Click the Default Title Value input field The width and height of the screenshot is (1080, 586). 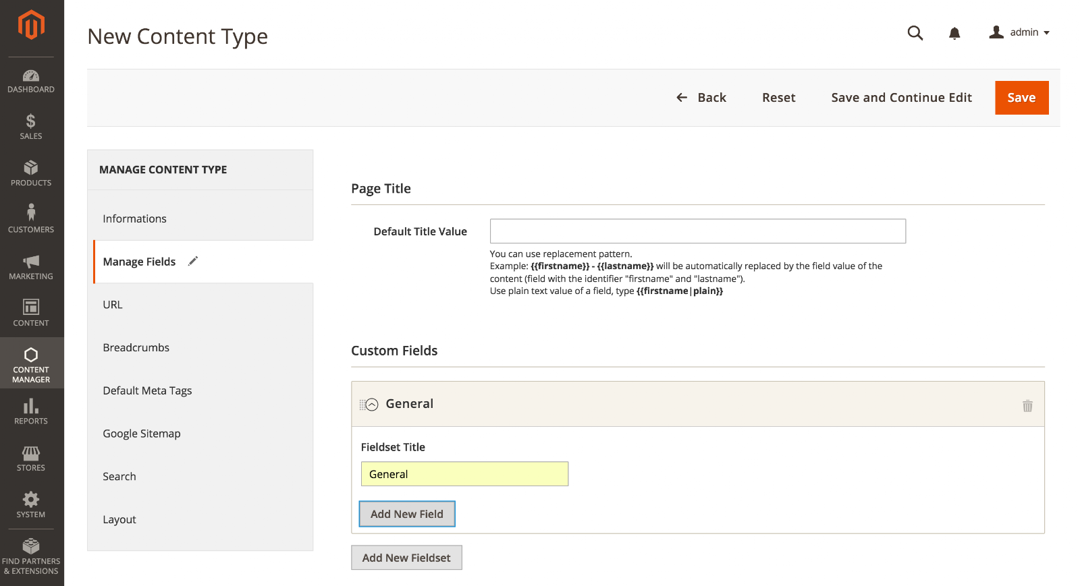tap(698, 231)
